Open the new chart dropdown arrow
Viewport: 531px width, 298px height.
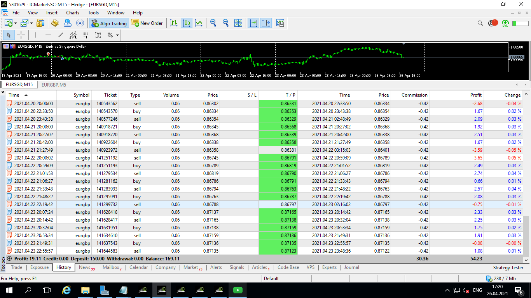[x=16, y=24]
